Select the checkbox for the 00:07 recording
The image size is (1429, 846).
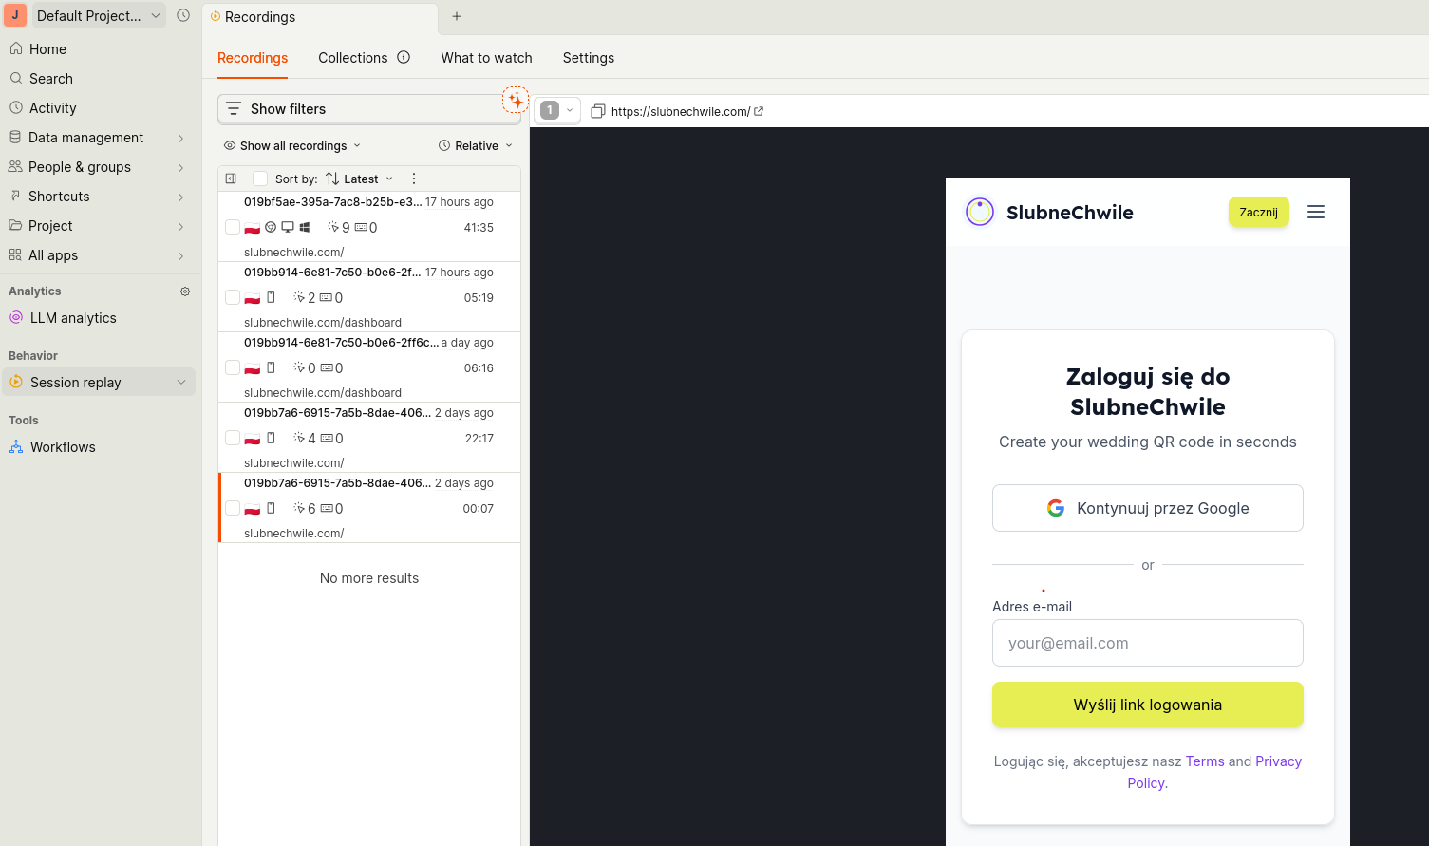(x=233, y=508)
